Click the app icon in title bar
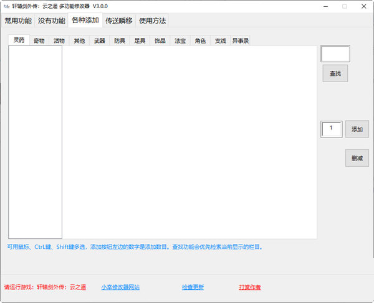The image size is (374, 303). click(7, 6)
